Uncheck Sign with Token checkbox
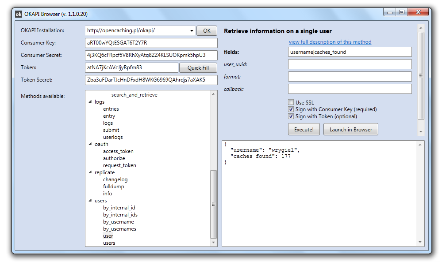 coord(291,116)
